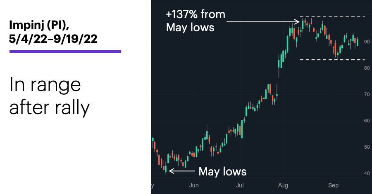Click the '+137% from May lows' annotation
The height and width of the screenshot is (194, 372).
pyautogui.click(x=196, y=21)
